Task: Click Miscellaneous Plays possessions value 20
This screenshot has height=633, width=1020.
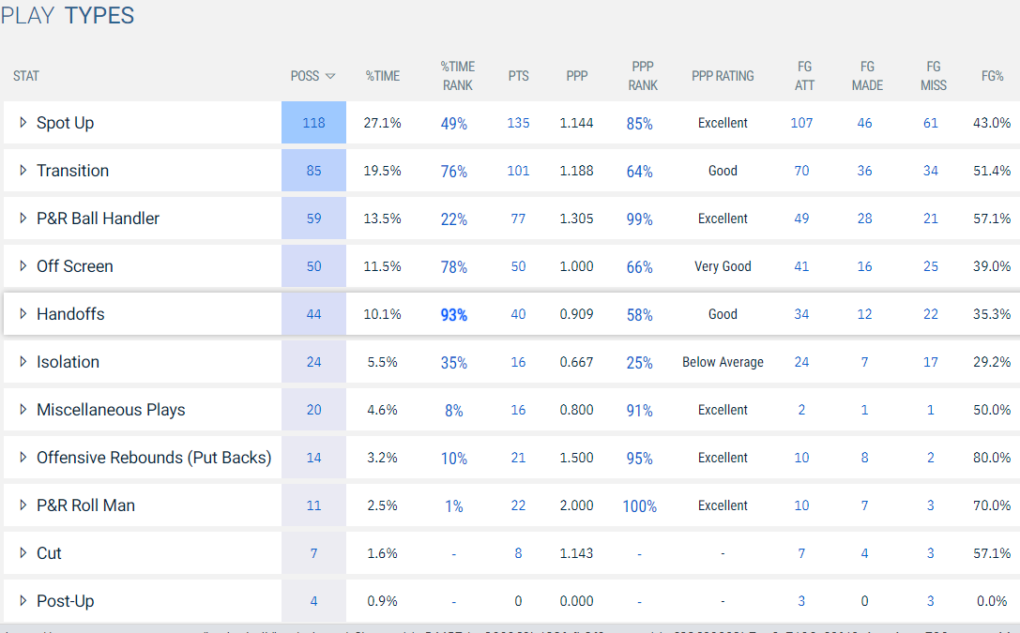Action: [313, 410]
